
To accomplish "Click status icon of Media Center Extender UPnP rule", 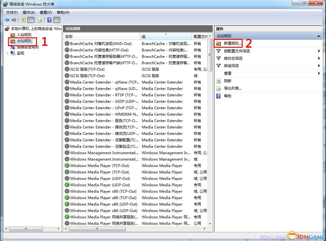I will (x=67, y=108).
